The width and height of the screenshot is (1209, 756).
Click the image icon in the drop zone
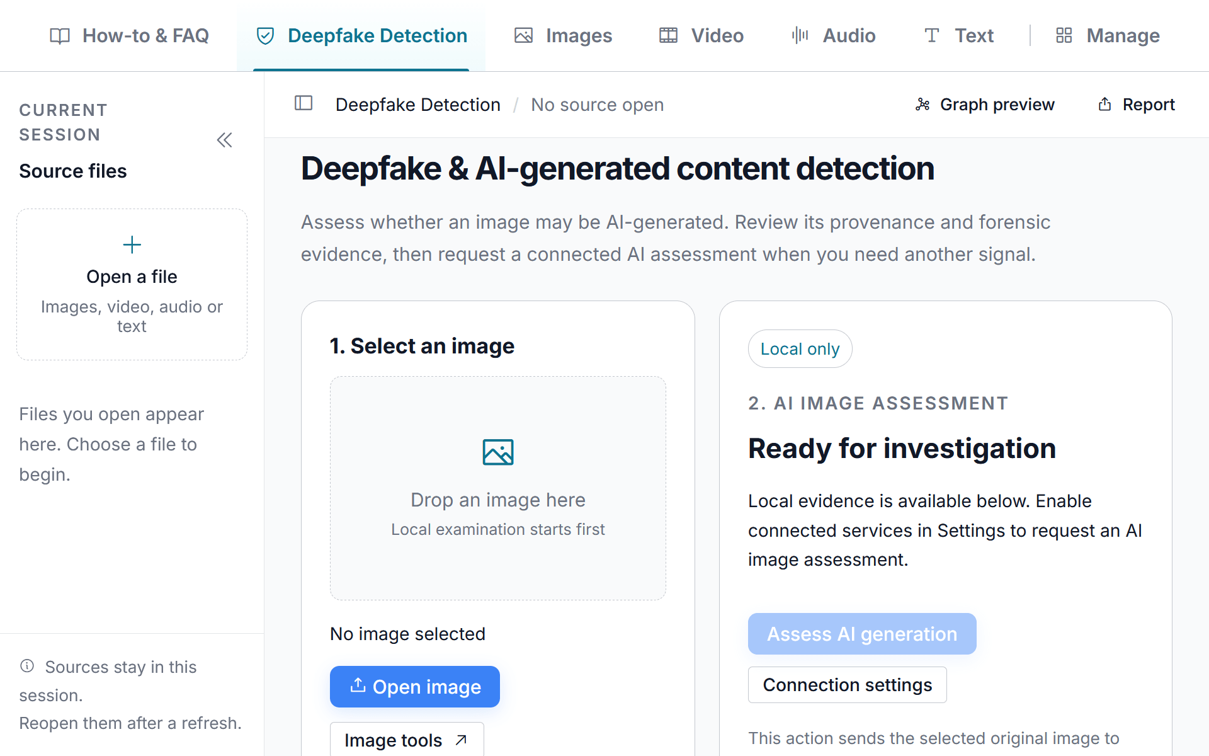[498, 452]
